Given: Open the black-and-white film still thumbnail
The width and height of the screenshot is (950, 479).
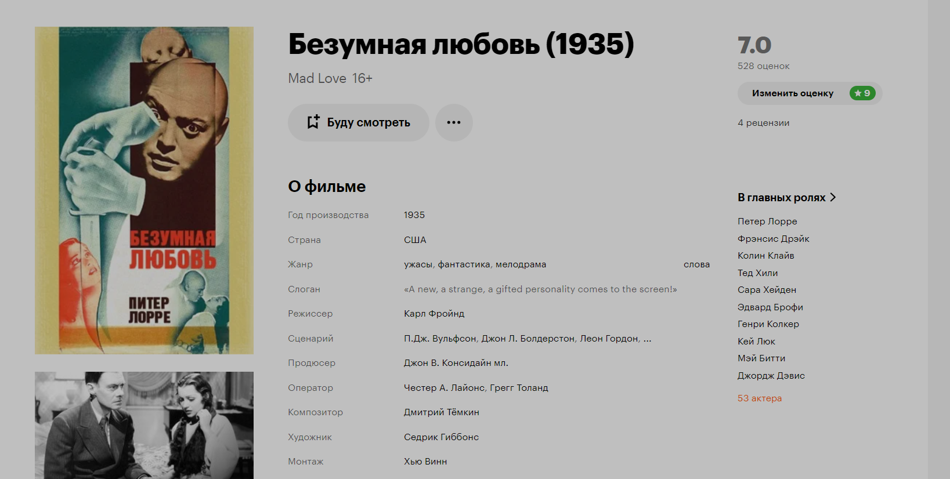Looking at the screenshot, I should pyautogui.click(x=144, y=425).
